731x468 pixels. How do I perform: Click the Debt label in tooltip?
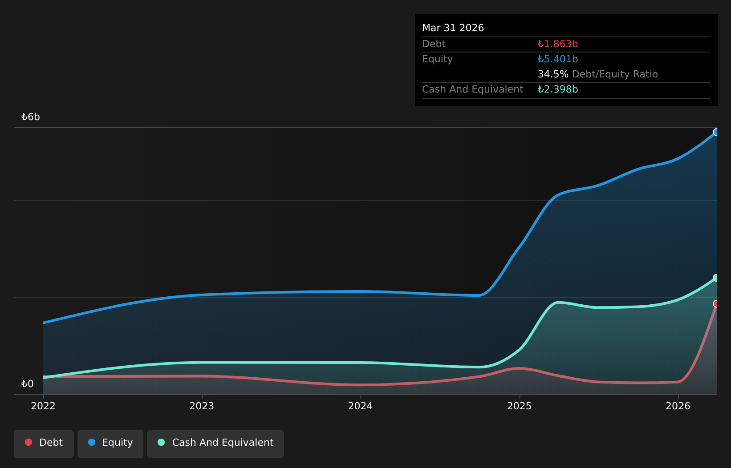434,44
